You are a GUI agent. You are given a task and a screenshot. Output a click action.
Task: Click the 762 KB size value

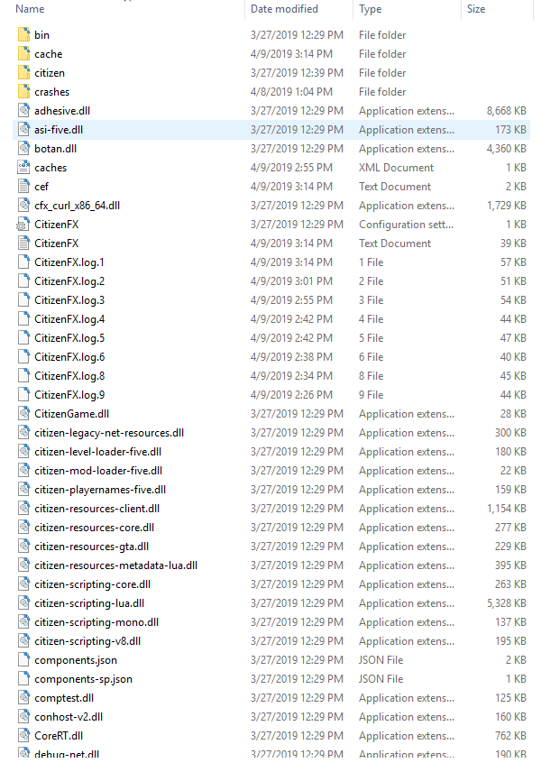[x=510, y=736]
